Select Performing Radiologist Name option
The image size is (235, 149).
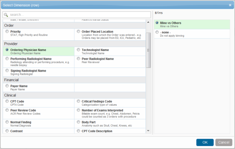(x=7, y=59)
